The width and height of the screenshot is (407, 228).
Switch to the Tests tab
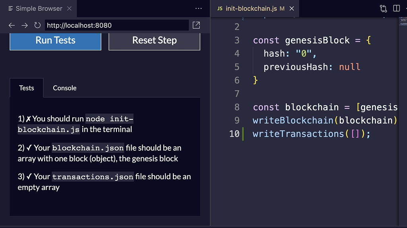click(x=27, y=88)
